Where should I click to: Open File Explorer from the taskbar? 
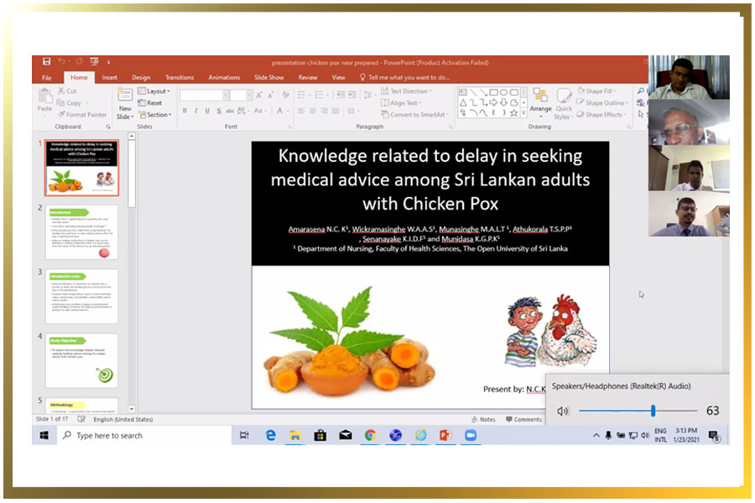pyautogui.click(x=295, y=436)
